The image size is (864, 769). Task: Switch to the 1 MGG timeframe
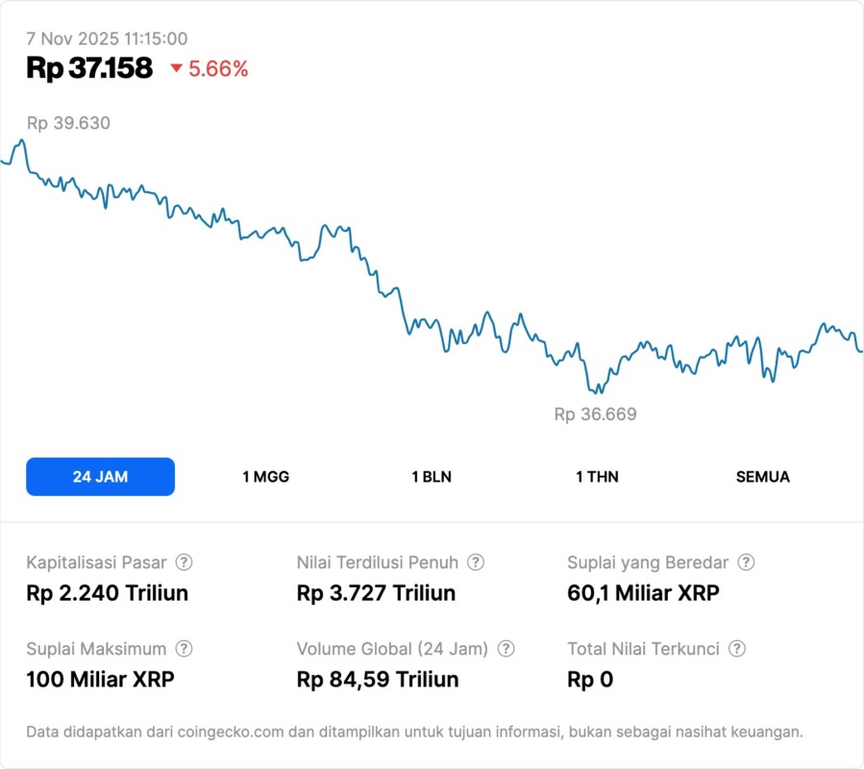coord(264,476)
